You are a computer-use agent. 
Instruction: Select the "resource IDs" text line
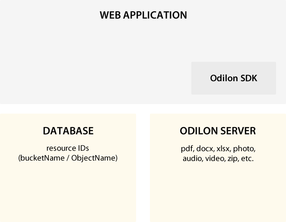click(68, 148)
